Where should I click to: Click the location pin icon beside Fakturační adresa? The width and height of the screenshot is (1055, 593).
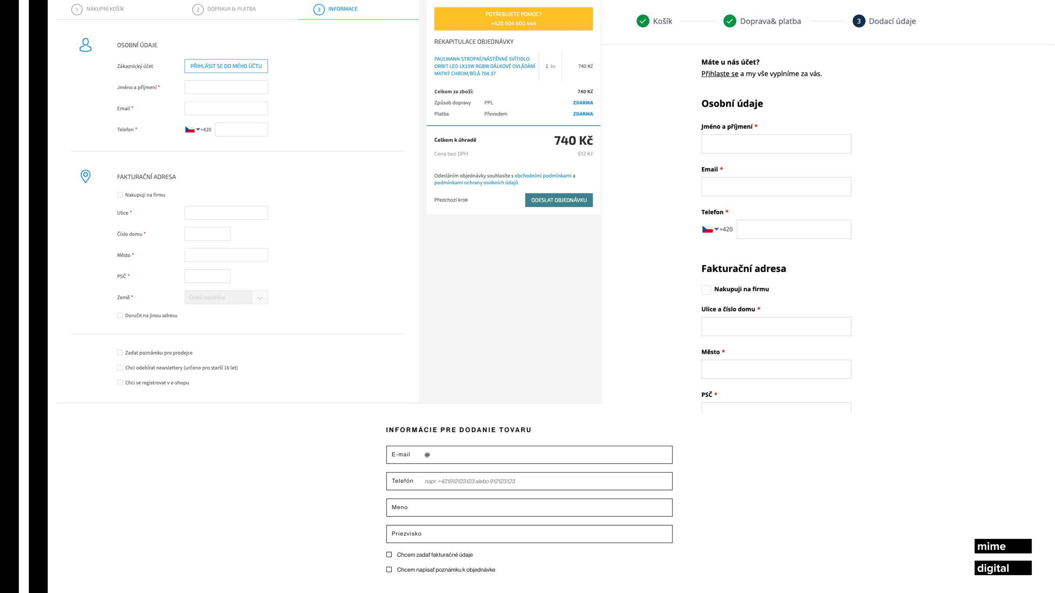[85, 176]
